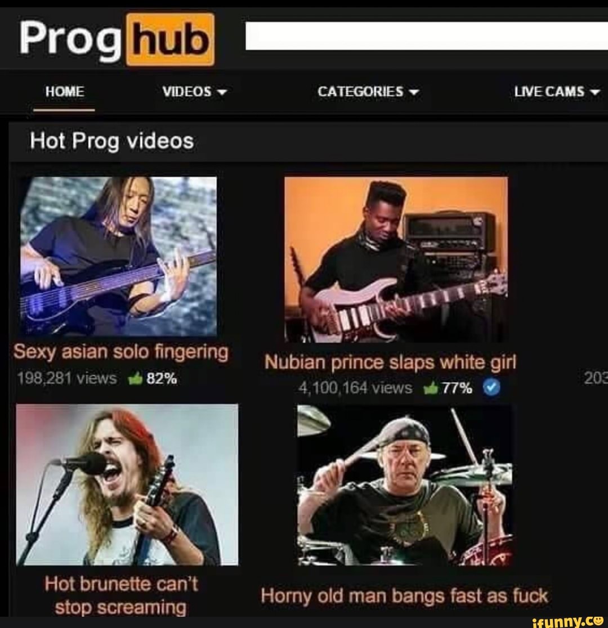608x628 pixels.
Task: Click the thumbs-up icon beside 82%
Action: coord(136,378)
